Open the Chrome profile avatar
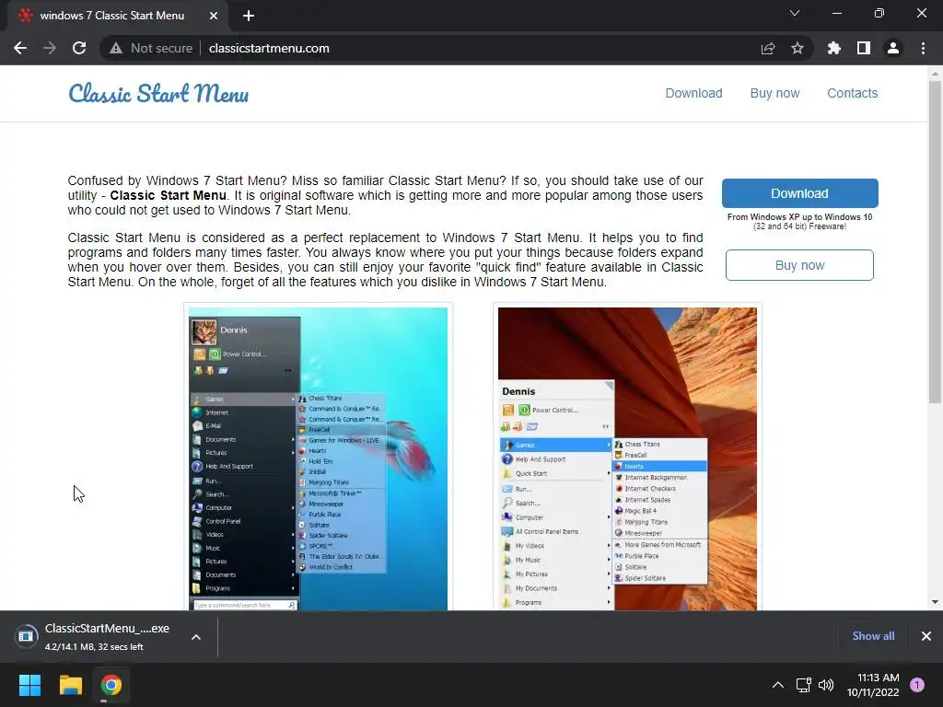 (893, 48)
